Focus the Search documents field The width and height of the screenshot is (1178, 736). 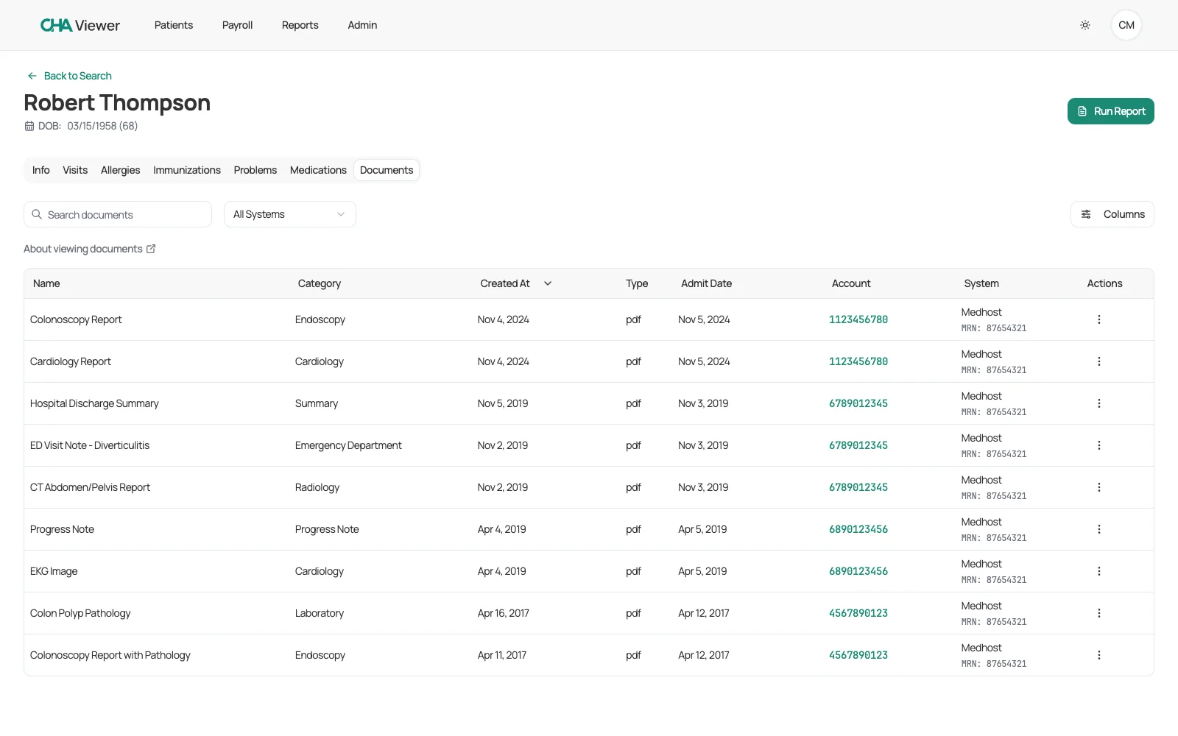tap(118, 214)
